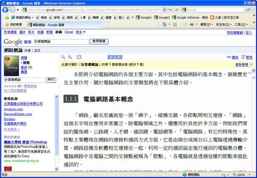Open the 人事 bookmark
Screen dimensions: 257x178
tap(81, 18)
